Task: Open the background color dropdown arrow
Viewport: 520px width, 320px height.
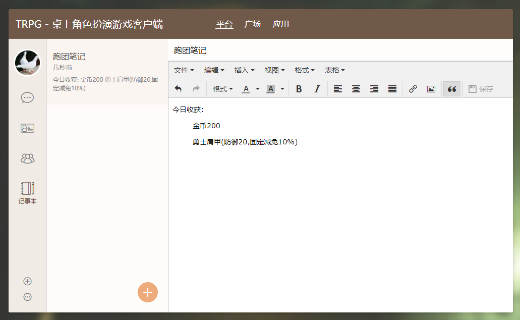Action: tap(282, 89)
